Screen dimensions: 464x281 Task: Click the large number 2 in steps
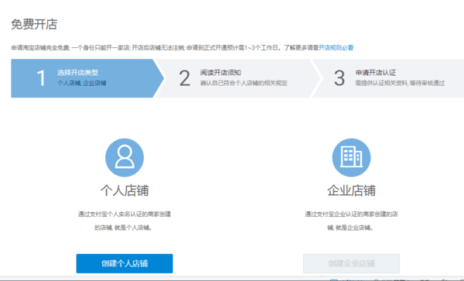[185, 78]
